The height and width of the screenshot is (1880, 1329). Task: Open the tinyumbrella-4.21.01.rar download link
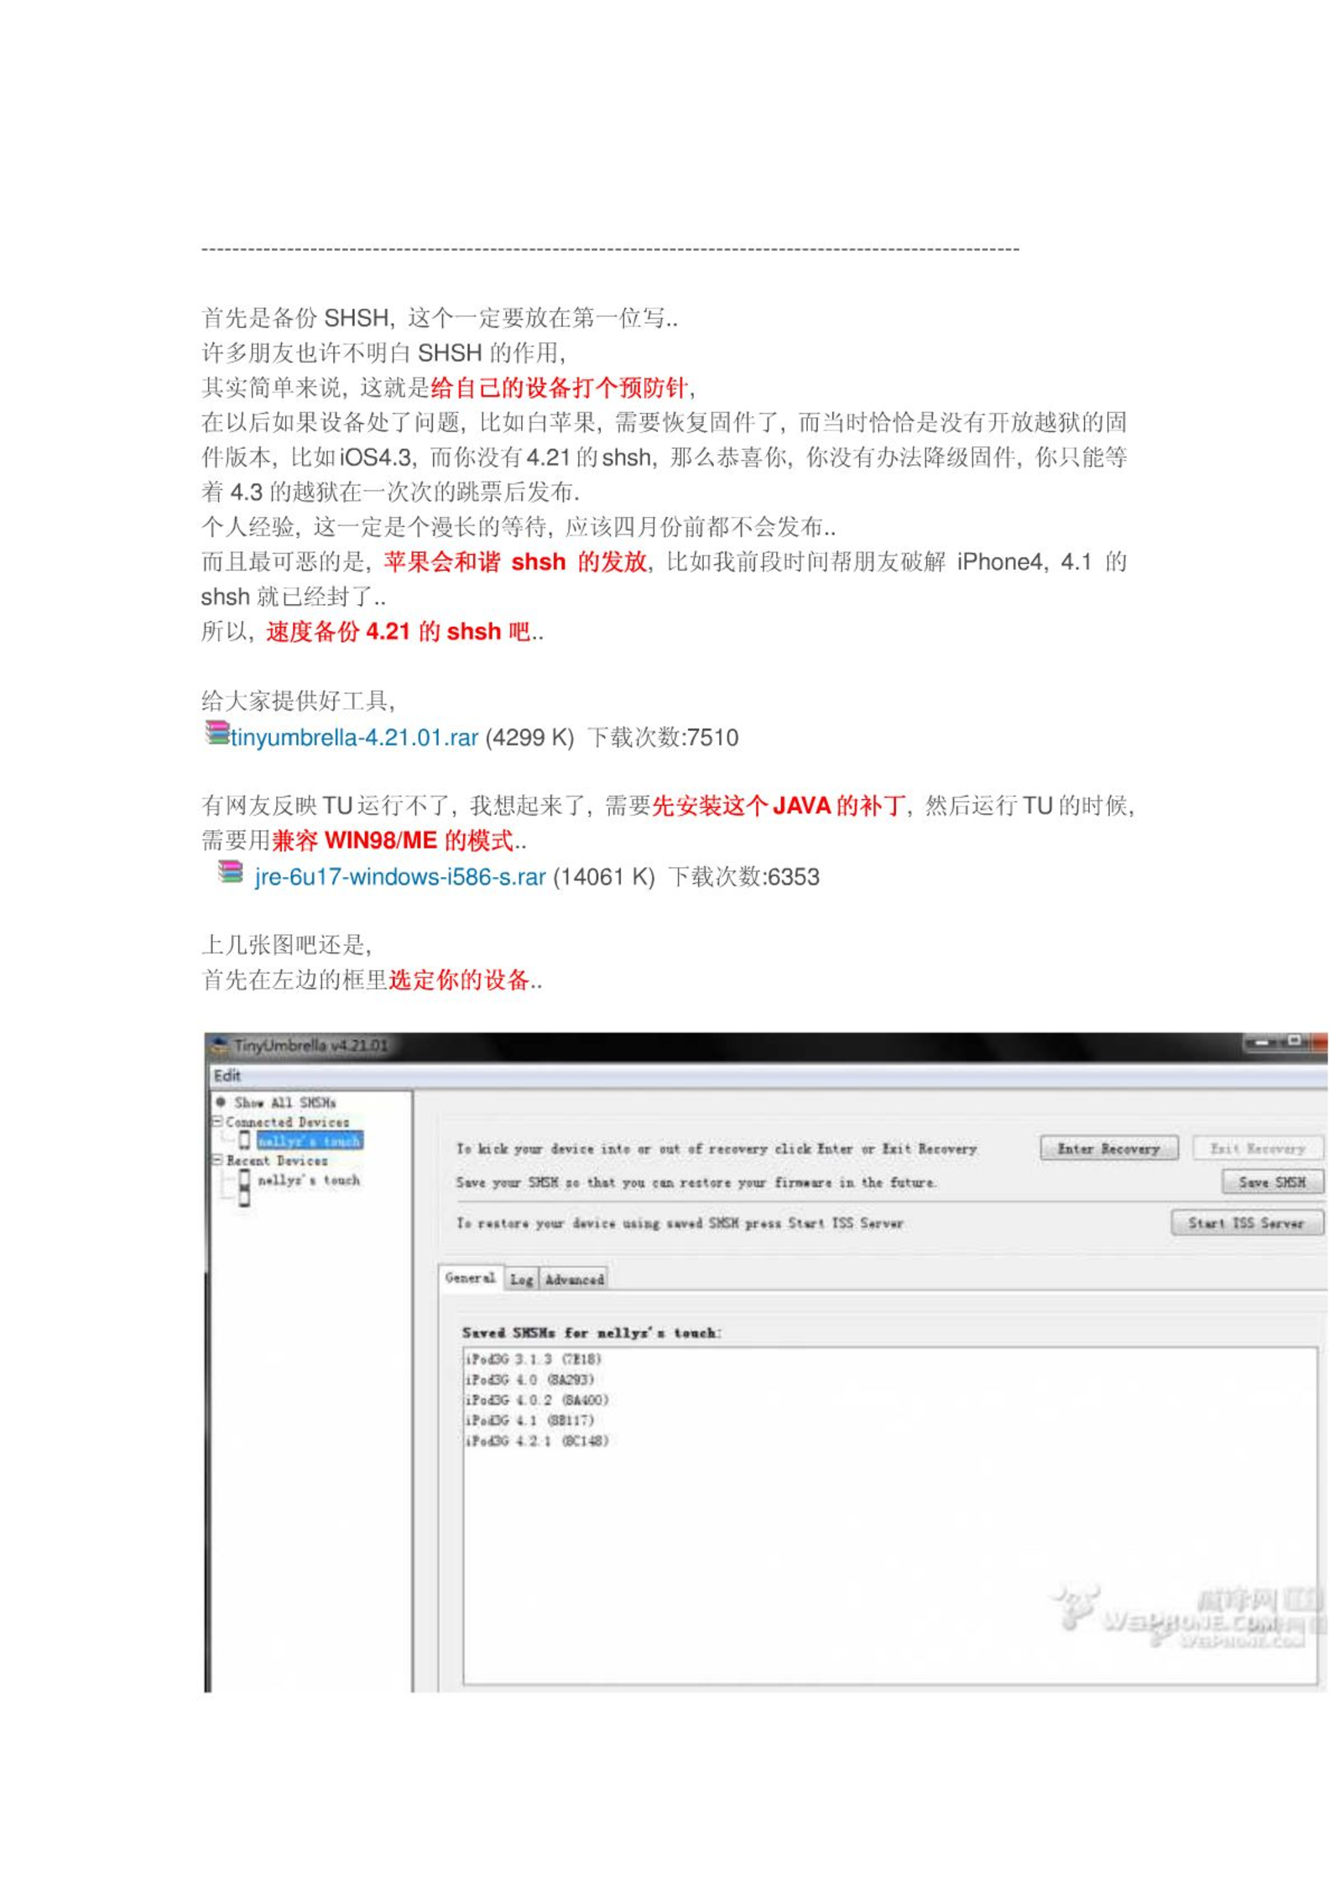(354, 738)
